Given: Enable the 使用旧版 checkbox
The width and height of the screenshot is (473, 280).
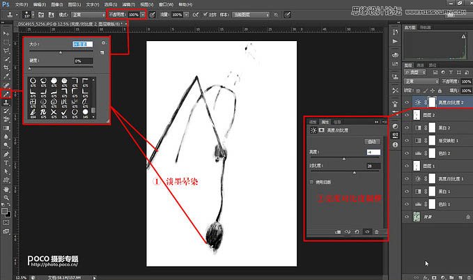Looking at the screenshot, I should tap(311, 182).
